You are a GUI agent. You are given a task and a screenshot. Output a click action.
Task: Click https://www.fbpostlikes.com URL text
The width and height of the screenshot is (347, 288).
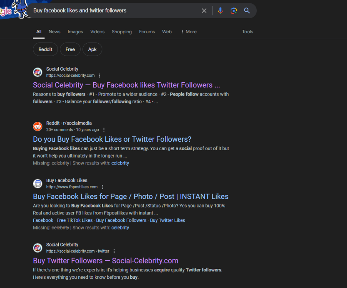72,187
